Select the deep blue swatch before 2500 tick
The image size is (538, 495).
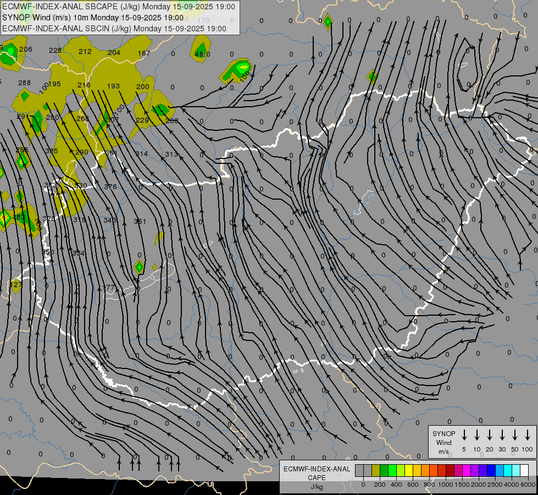[491, 471]
